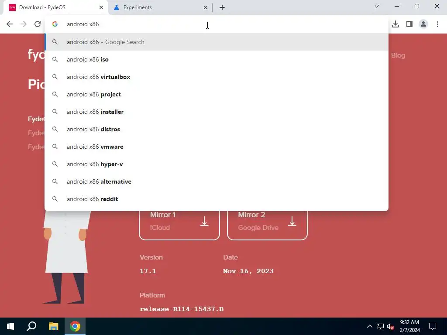Open Windows taskbar search

(x=31, y=326)
